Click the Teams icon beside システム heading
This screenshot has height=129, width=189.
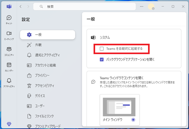click(93, 37)
